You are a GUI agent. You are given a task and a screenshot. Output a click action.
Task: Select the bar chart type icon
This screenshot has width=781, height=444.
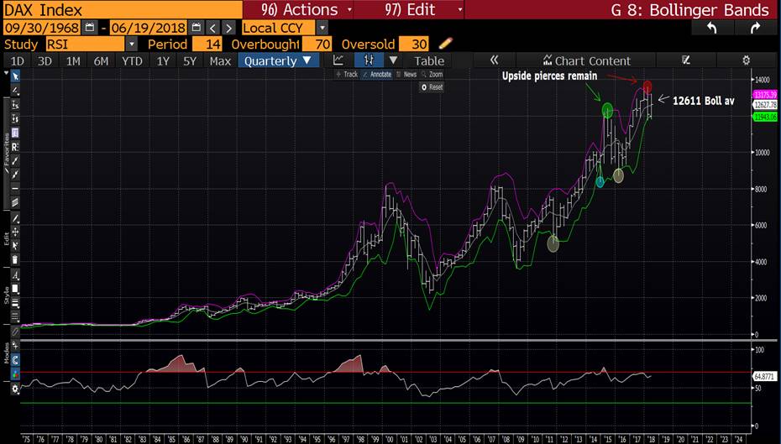tap(369, 60)
